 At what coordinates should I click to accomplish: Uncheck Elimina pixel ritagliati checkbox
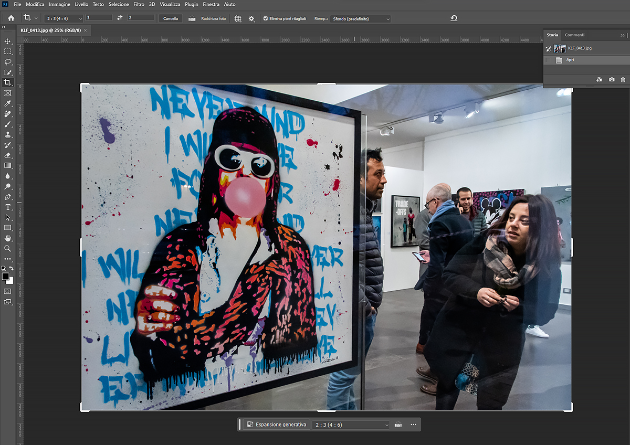(265, 18)
